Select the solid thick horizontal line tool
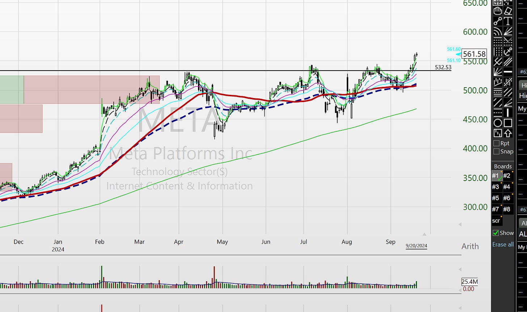The height and width of the screenshot is (312, 527). [508, 72]
